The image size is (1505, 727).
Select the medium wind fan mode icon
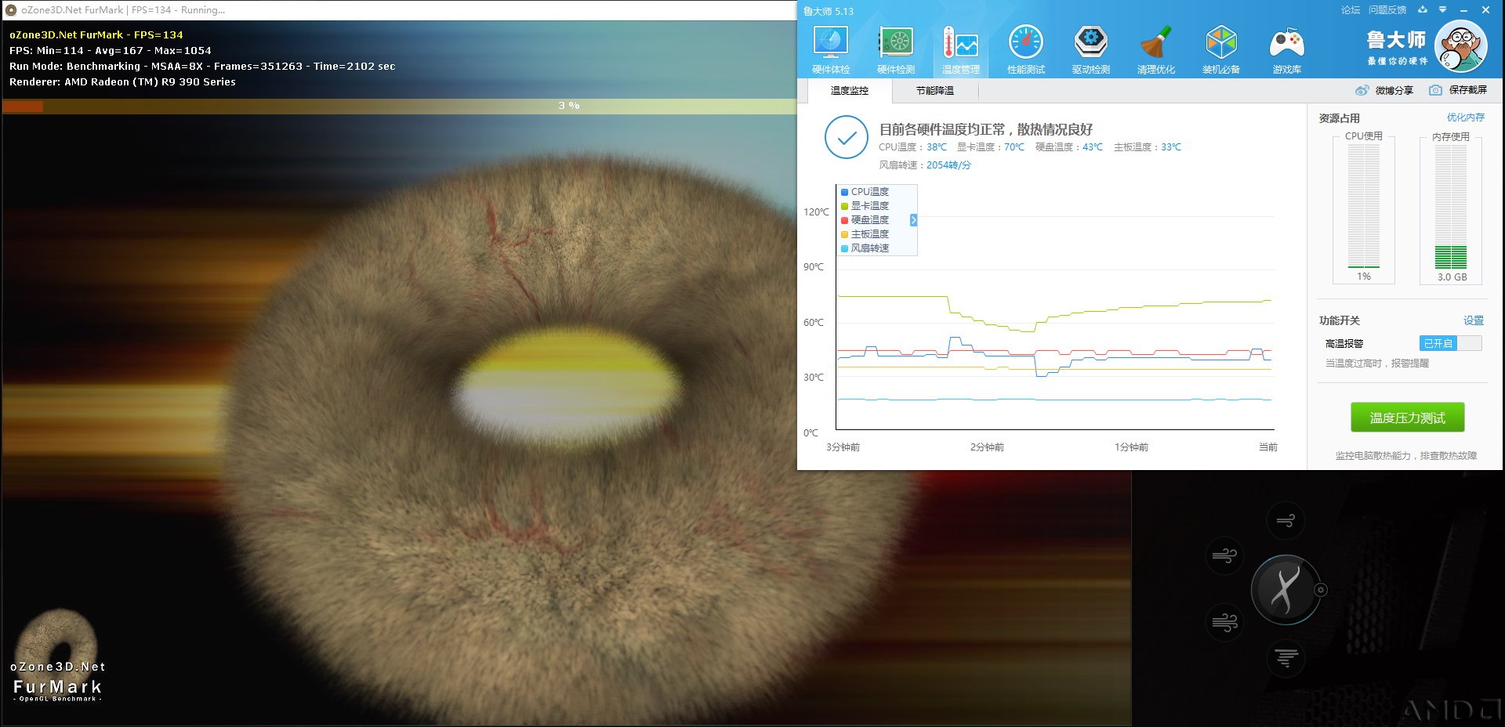(1224, 555)
